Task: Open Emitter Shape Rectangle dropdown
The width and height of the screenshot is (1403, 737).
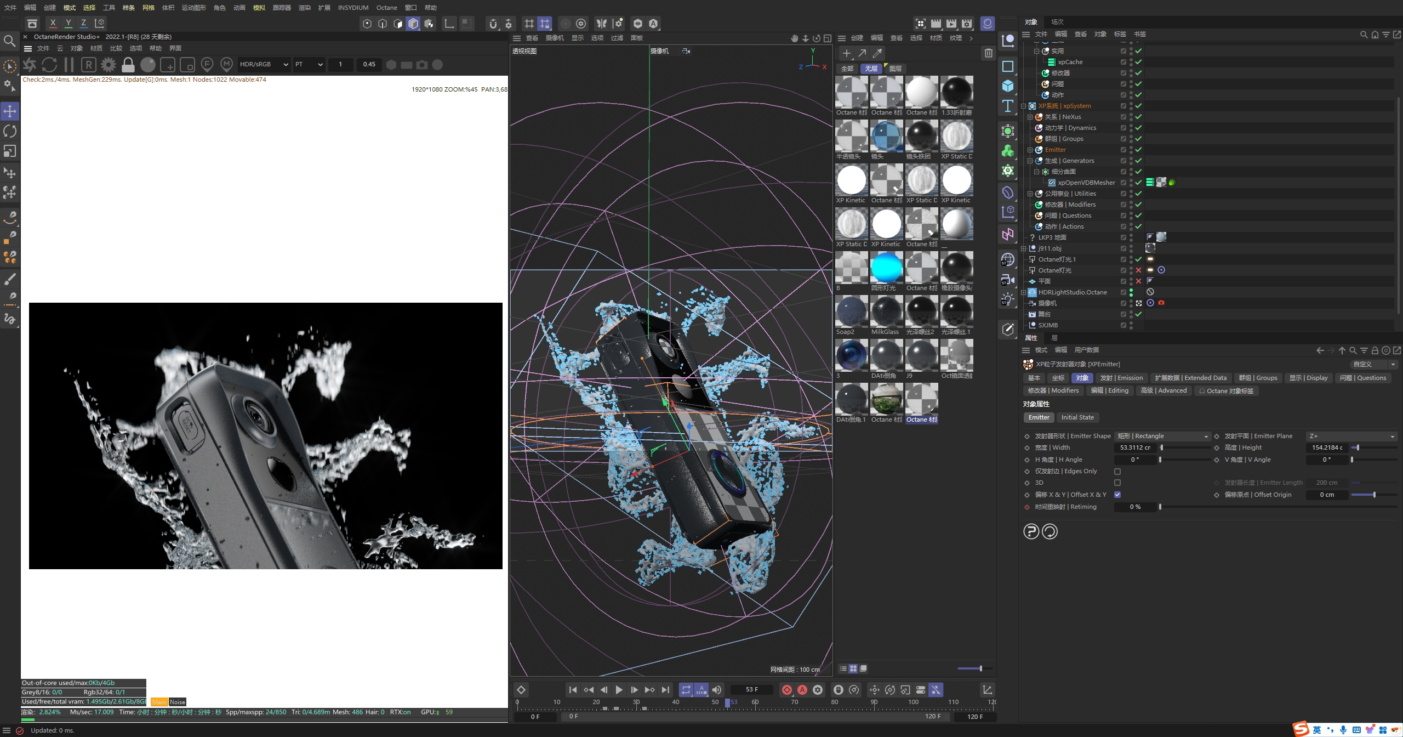Action: point(1162,436)
